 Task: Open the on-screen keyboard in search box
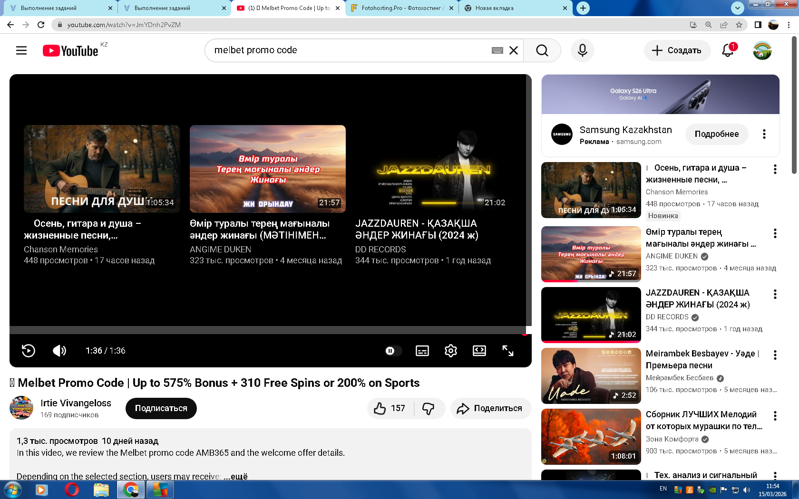pyautogui.click(x=497, y=50)
